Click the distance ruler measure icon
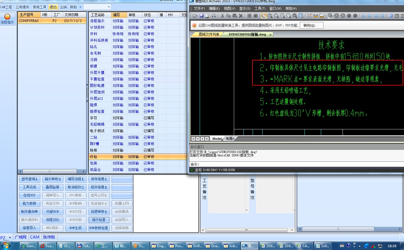This screenshot has width=404, height=250. 316,16
